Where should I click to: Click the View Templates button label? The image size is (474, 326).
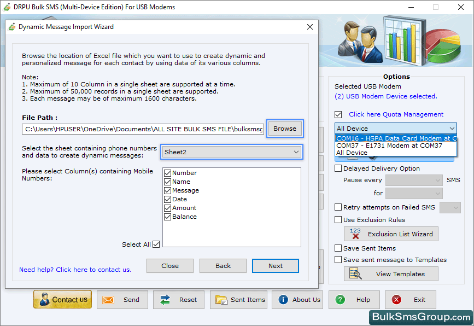pyautogui.click(x=400, y=274)
